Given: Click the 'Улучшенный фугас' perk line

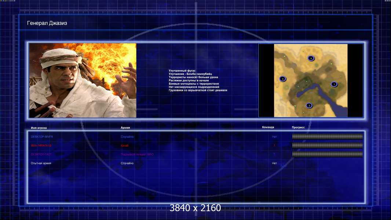Looking at the screenshot, I should pos(182,71).
